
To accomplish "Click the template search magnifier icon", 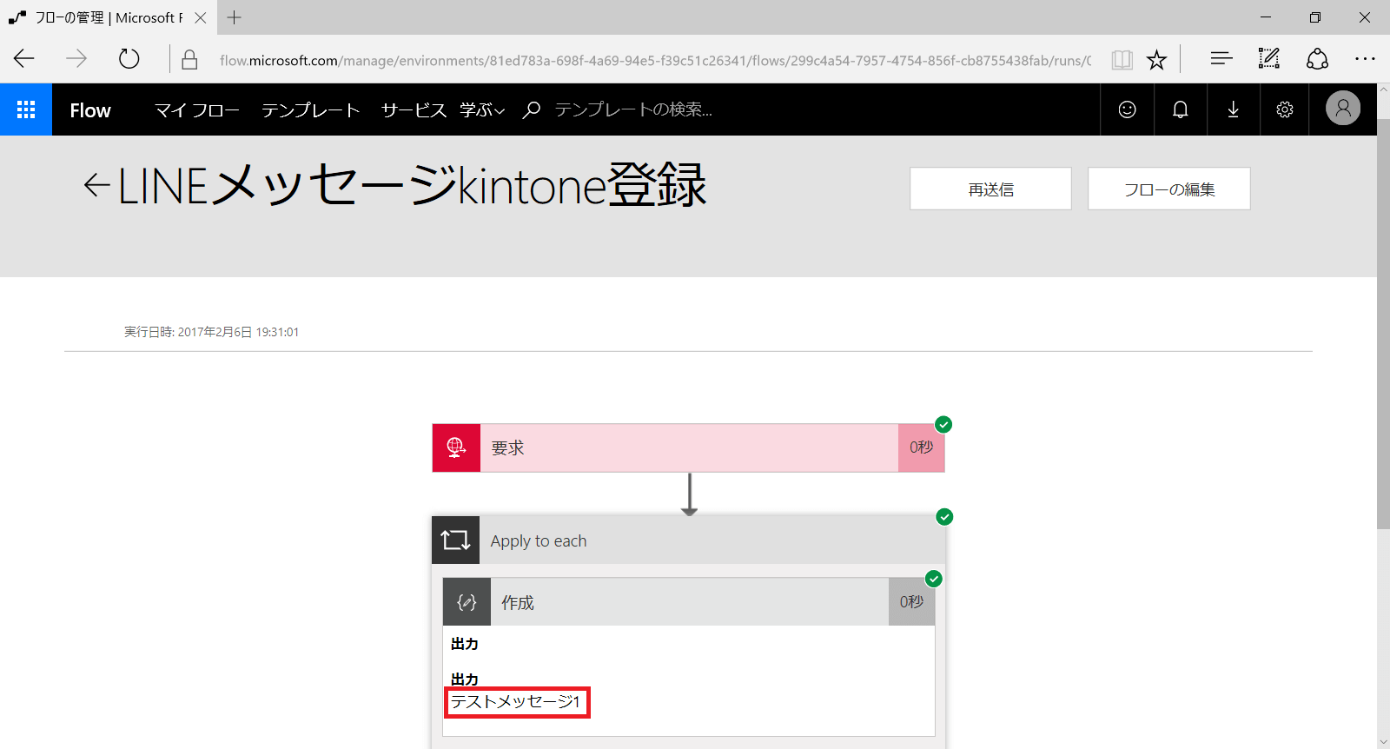I will click(532, 109).
